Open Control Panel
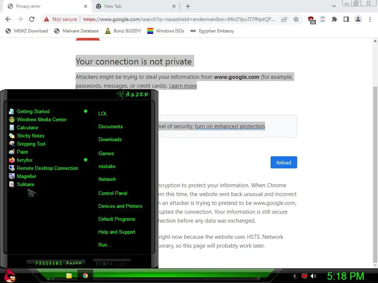Screen dimensions: 378x283 113,193
